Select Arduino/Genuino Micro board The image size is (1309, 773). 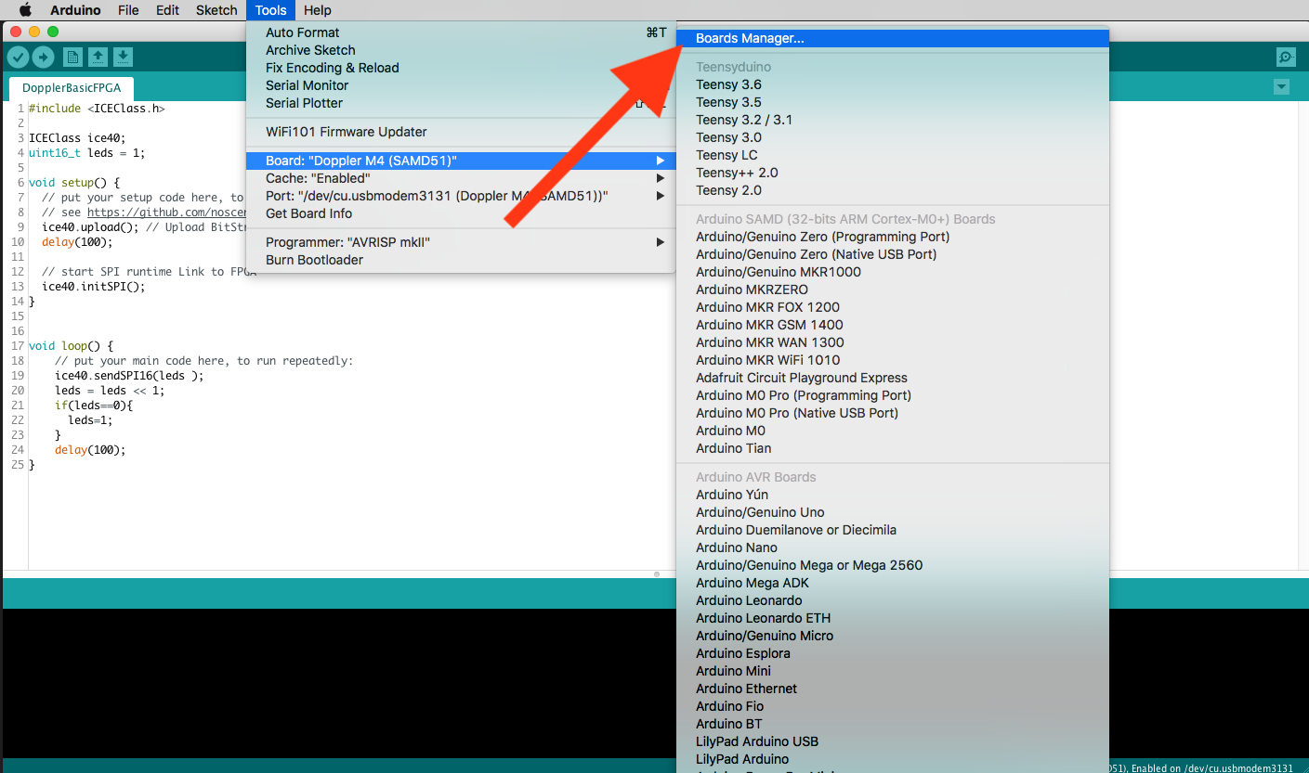893,636
